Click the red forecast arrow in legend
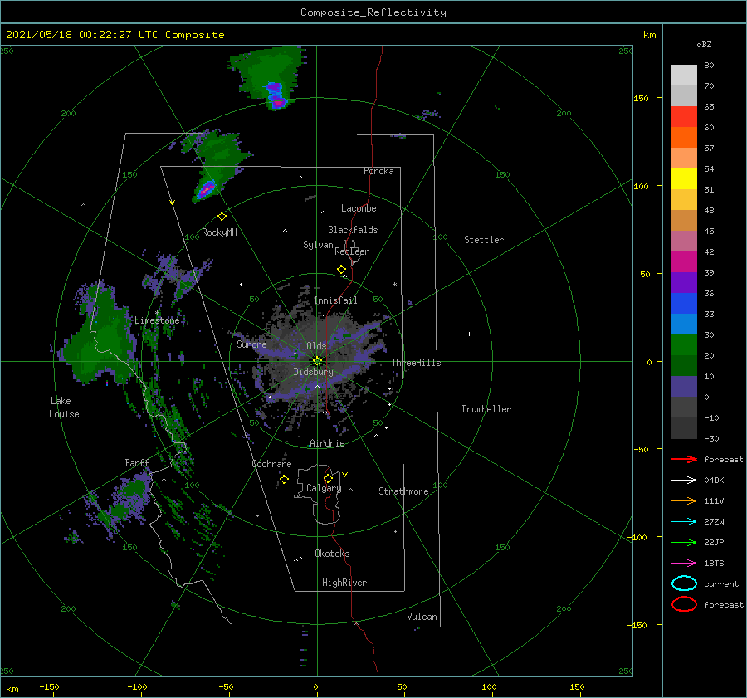 point(684,459)
